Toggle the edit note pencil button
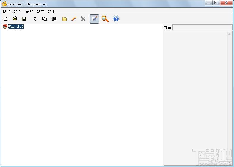 tap(94, 19)
